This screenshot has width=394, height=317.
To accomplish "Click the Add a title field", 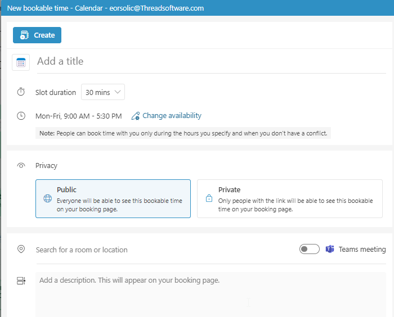I will pos(211,62).
